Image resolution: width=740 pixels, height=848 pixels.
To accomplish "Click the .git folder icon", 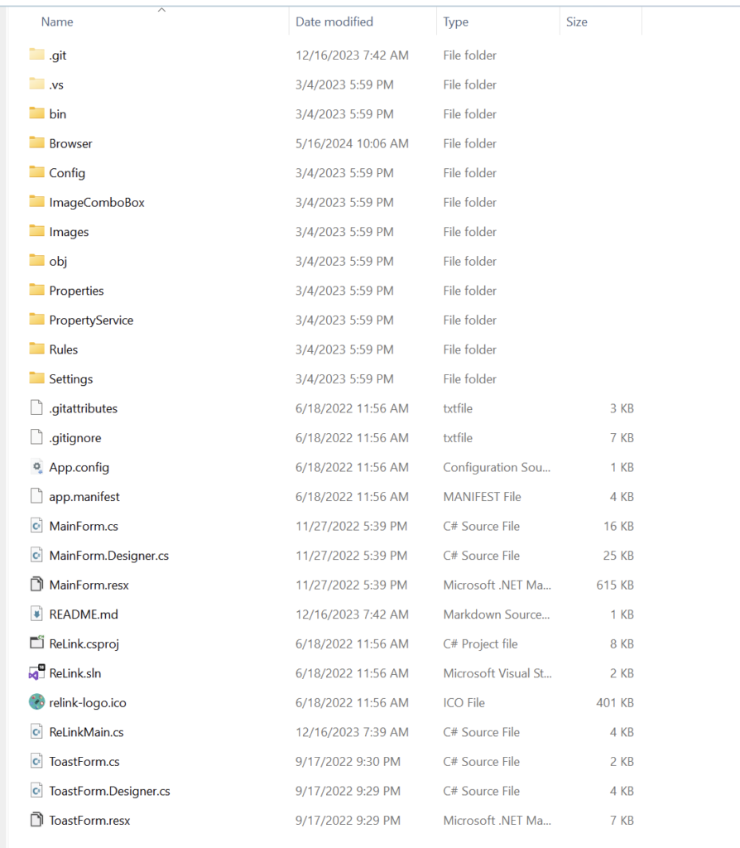I will pyautogui.click(x=36, y=55).
